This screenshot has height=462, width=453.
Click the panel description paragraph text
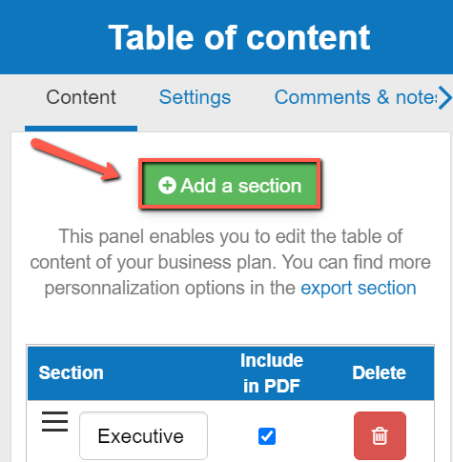(x=230, y=262)
